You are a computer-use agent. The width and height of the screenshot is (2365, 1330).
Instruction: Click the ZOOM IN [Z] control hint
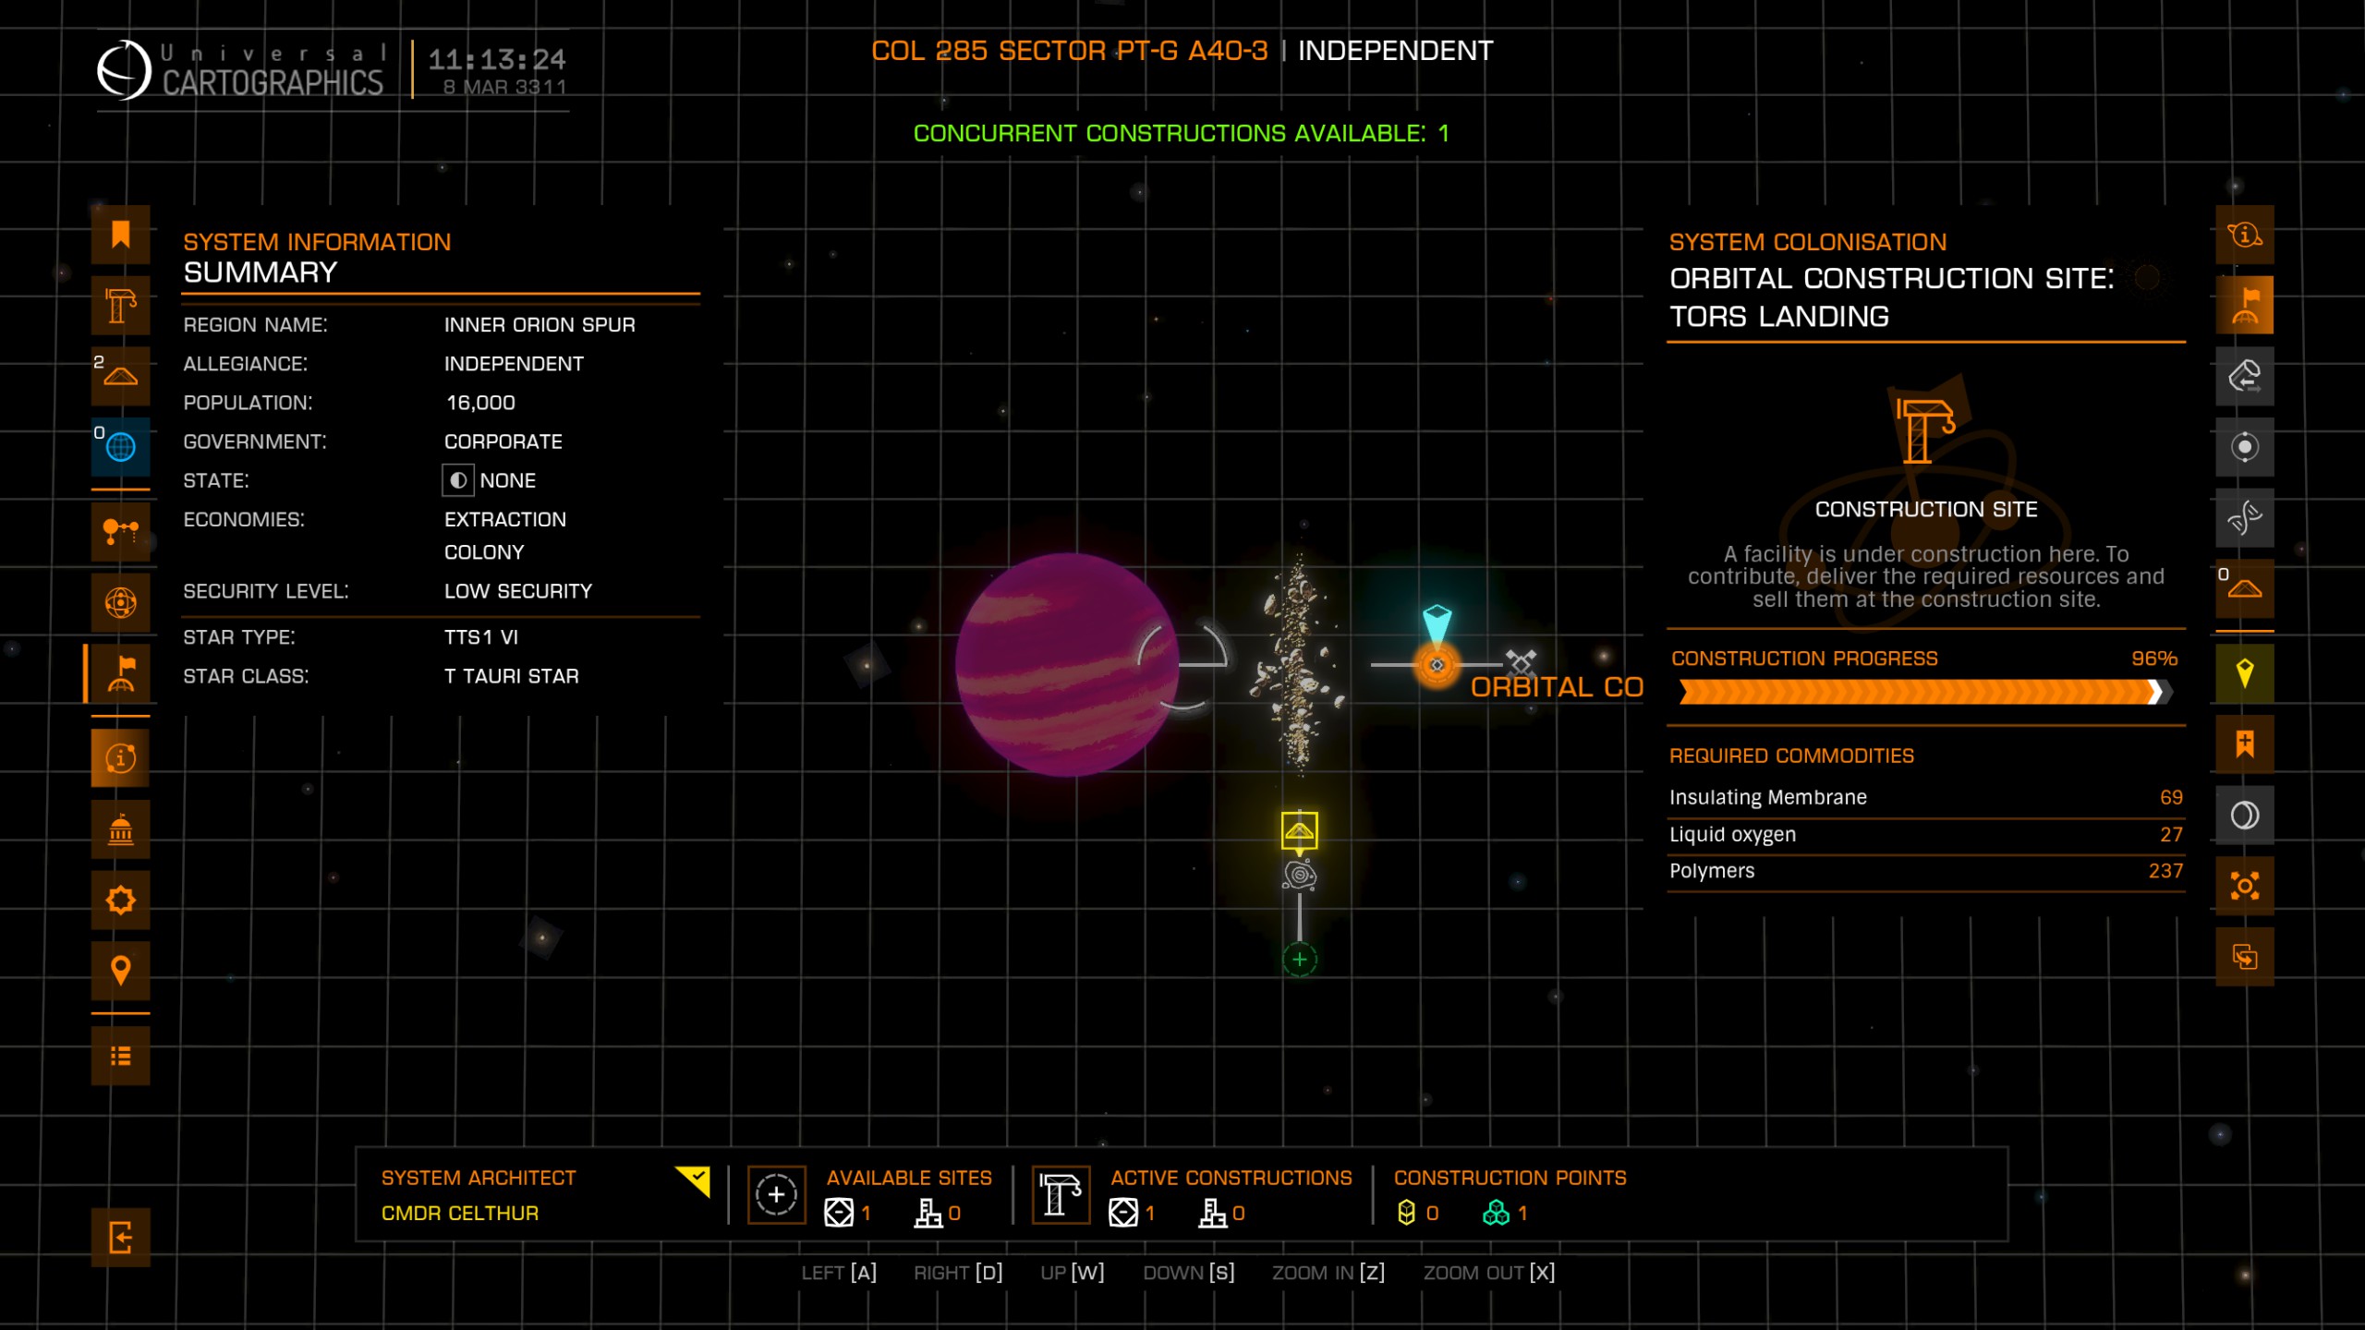point(1328,1273)
